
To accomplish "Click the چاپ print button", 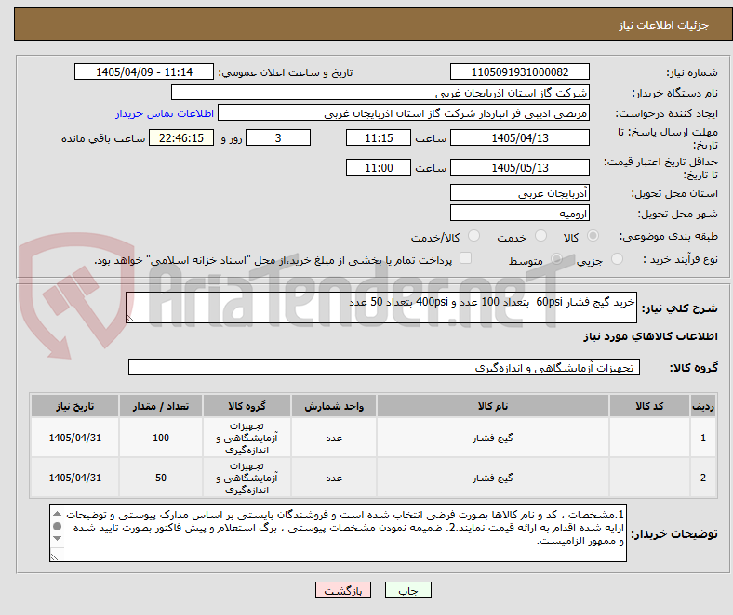I will 408,590.
